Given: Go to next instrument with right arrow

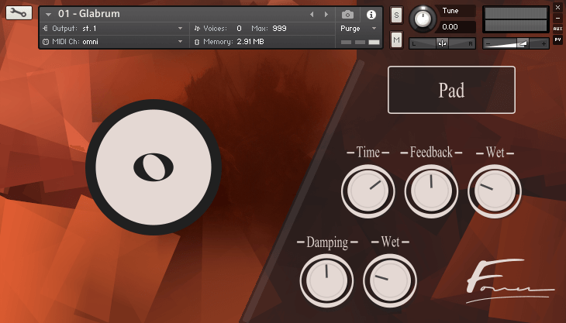Looking at the screenshot, I should [x=326, y=15].
